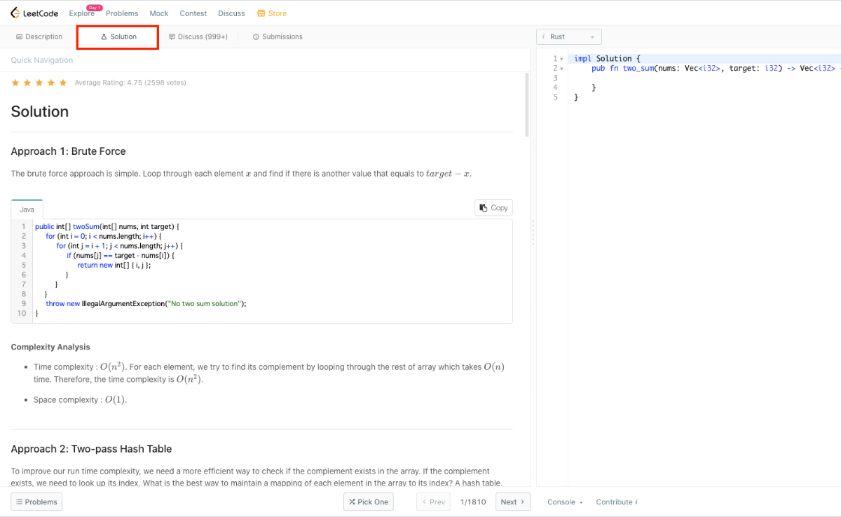
Task: Click the Copy button for Java code
Action: click(x=493, y=207)
